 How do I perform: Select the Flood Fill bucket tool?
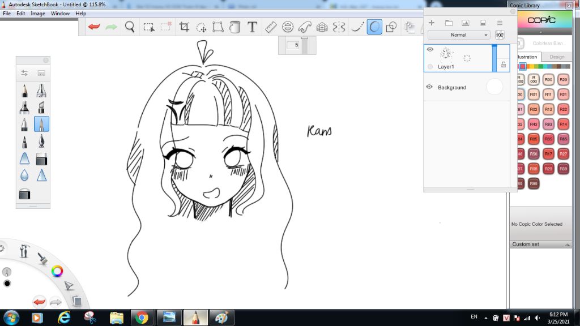[234, 27]
